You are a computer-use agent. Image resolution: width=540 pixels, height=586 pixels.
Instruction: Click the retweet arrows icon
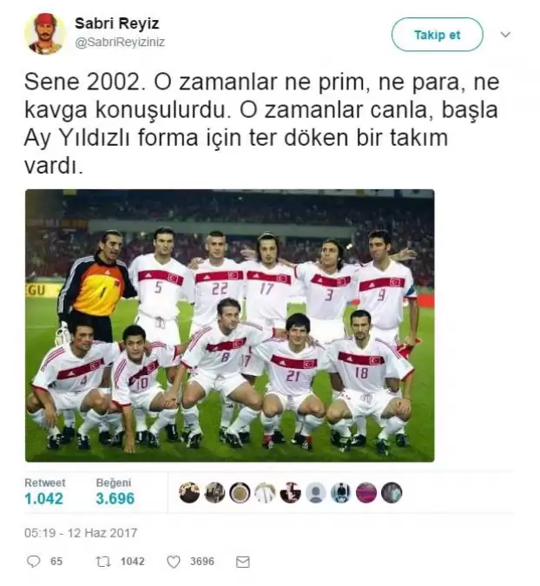(x=102, y=562)
